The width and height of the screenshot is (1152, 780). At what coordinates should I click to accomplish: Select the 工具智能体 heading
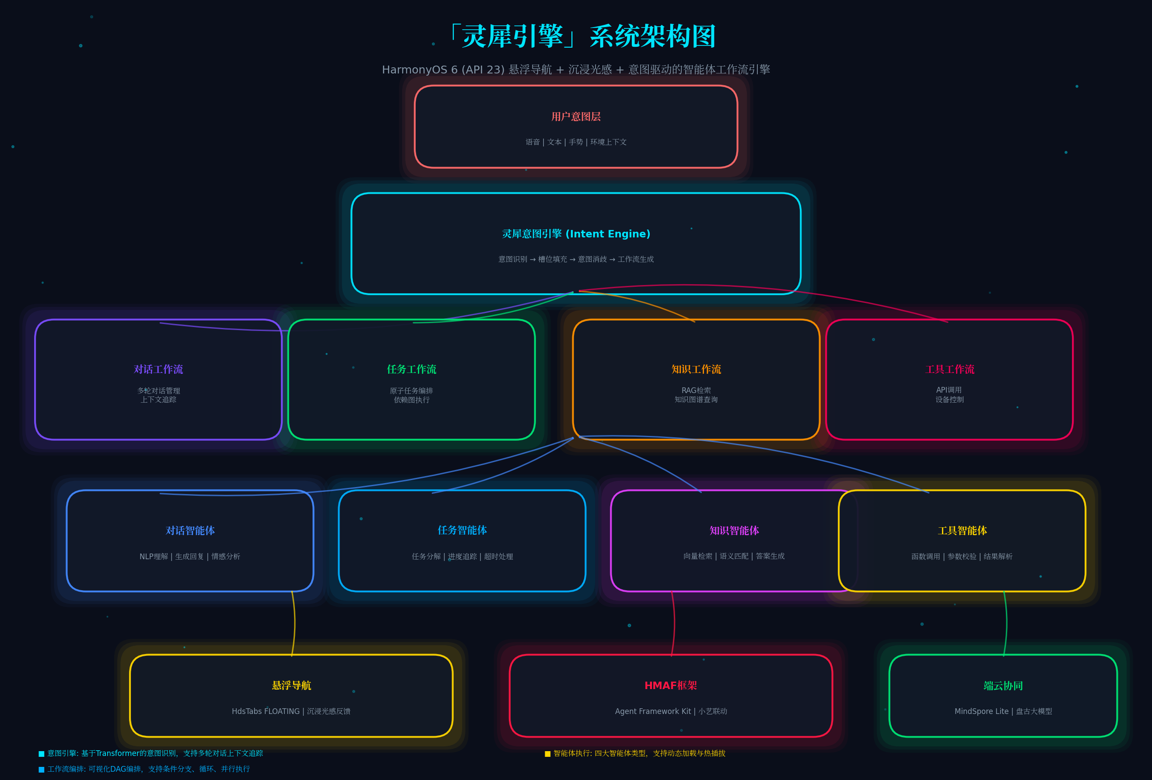pyautogui.click(x=962, y=531)
